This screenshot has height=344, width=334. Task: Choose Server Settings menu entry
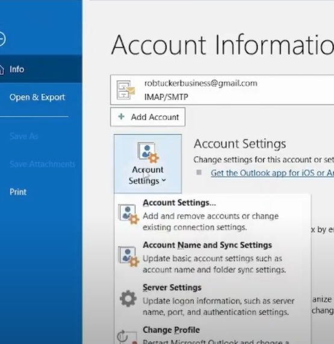[212, 300]
